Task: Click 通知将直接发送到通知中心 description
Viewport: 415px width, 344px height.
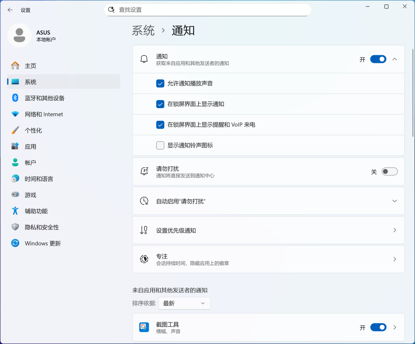Action: (x=185, y=175)
